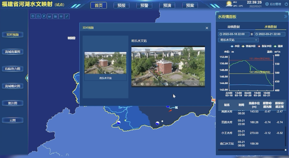Click the globe icon in map toolbar
The width and height of the screenshot is (289, 158).
[x=33, y=16]
